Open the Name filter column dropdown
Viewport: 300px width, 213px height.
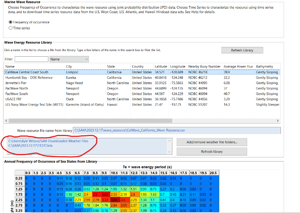click(69, 59)
